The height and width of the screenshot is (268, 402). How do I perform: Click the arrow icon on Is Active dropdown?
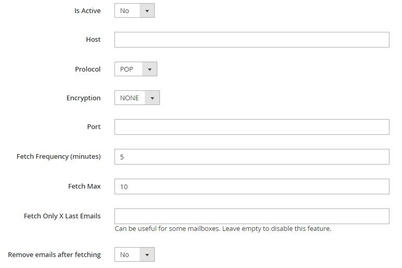[x=147, y=11]
